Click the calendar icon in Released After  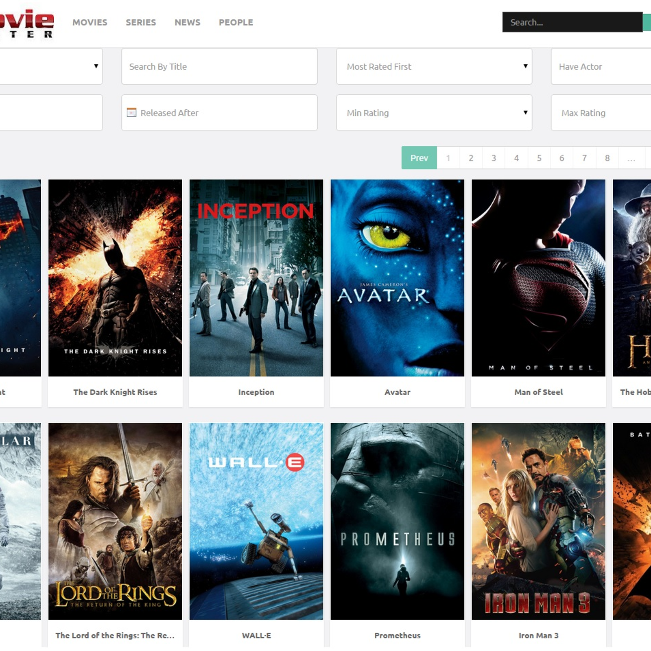pyautogui.click(x=131, y=112)
